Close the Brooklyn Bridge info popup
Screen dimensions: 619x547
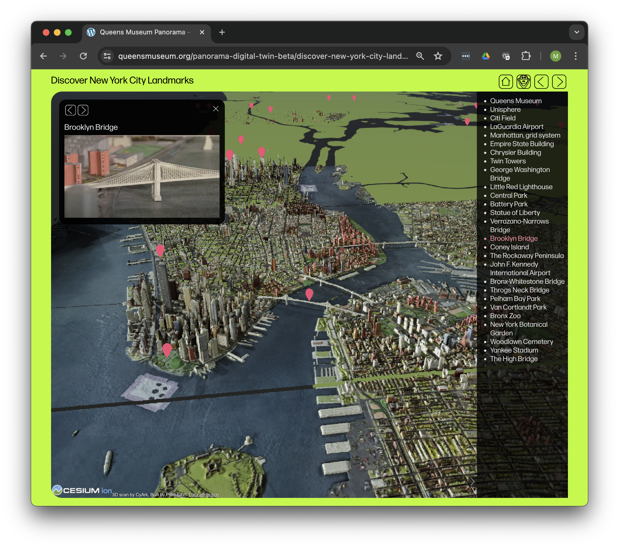click(x=216, y=109)
